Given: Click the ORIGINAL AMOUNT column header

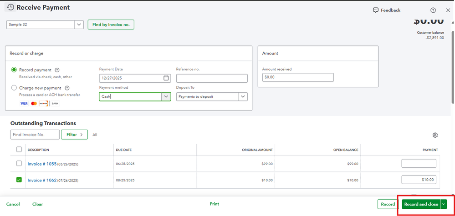Looking at the screenshot, I should click(257, 150).
